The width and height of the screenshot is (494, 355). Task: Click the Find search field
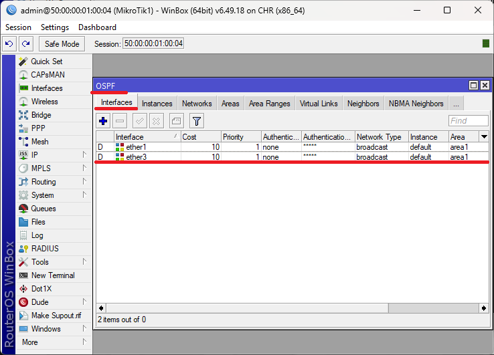click(468, 121)
